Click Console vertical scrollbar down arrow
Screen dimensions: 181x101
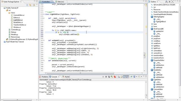[x=146, y=98]
